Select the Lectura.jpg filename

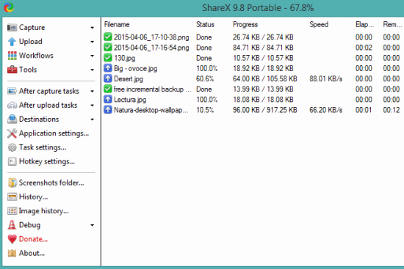click(x=130, y=100)
